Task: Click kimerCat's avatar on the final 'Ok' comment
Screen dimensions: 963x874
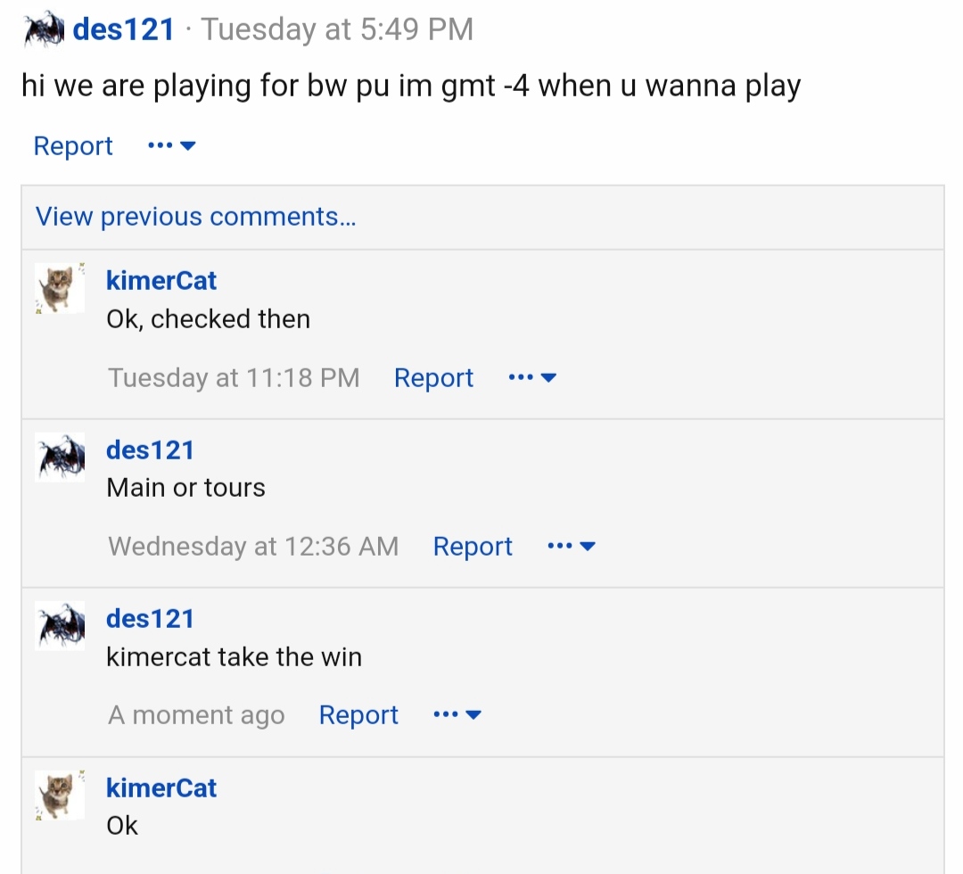Action: (x=60, y=795)
